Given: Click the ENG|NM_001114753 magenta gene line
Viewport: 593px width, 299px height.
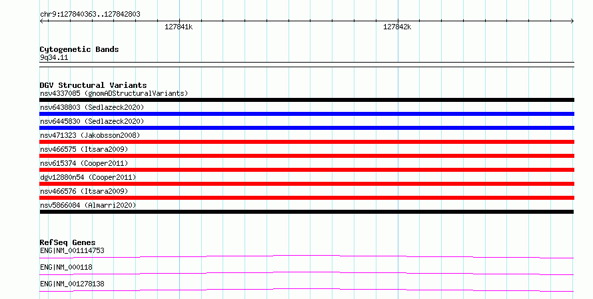Looking at the screenshot, I should click(306, 257).
